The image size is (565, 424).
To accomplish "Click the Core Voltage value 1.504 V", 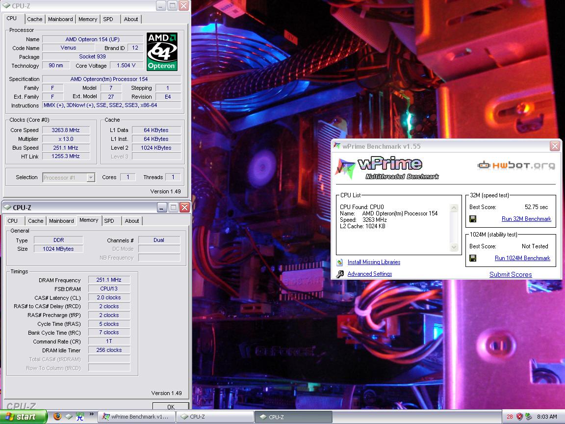I will [126, 65].
